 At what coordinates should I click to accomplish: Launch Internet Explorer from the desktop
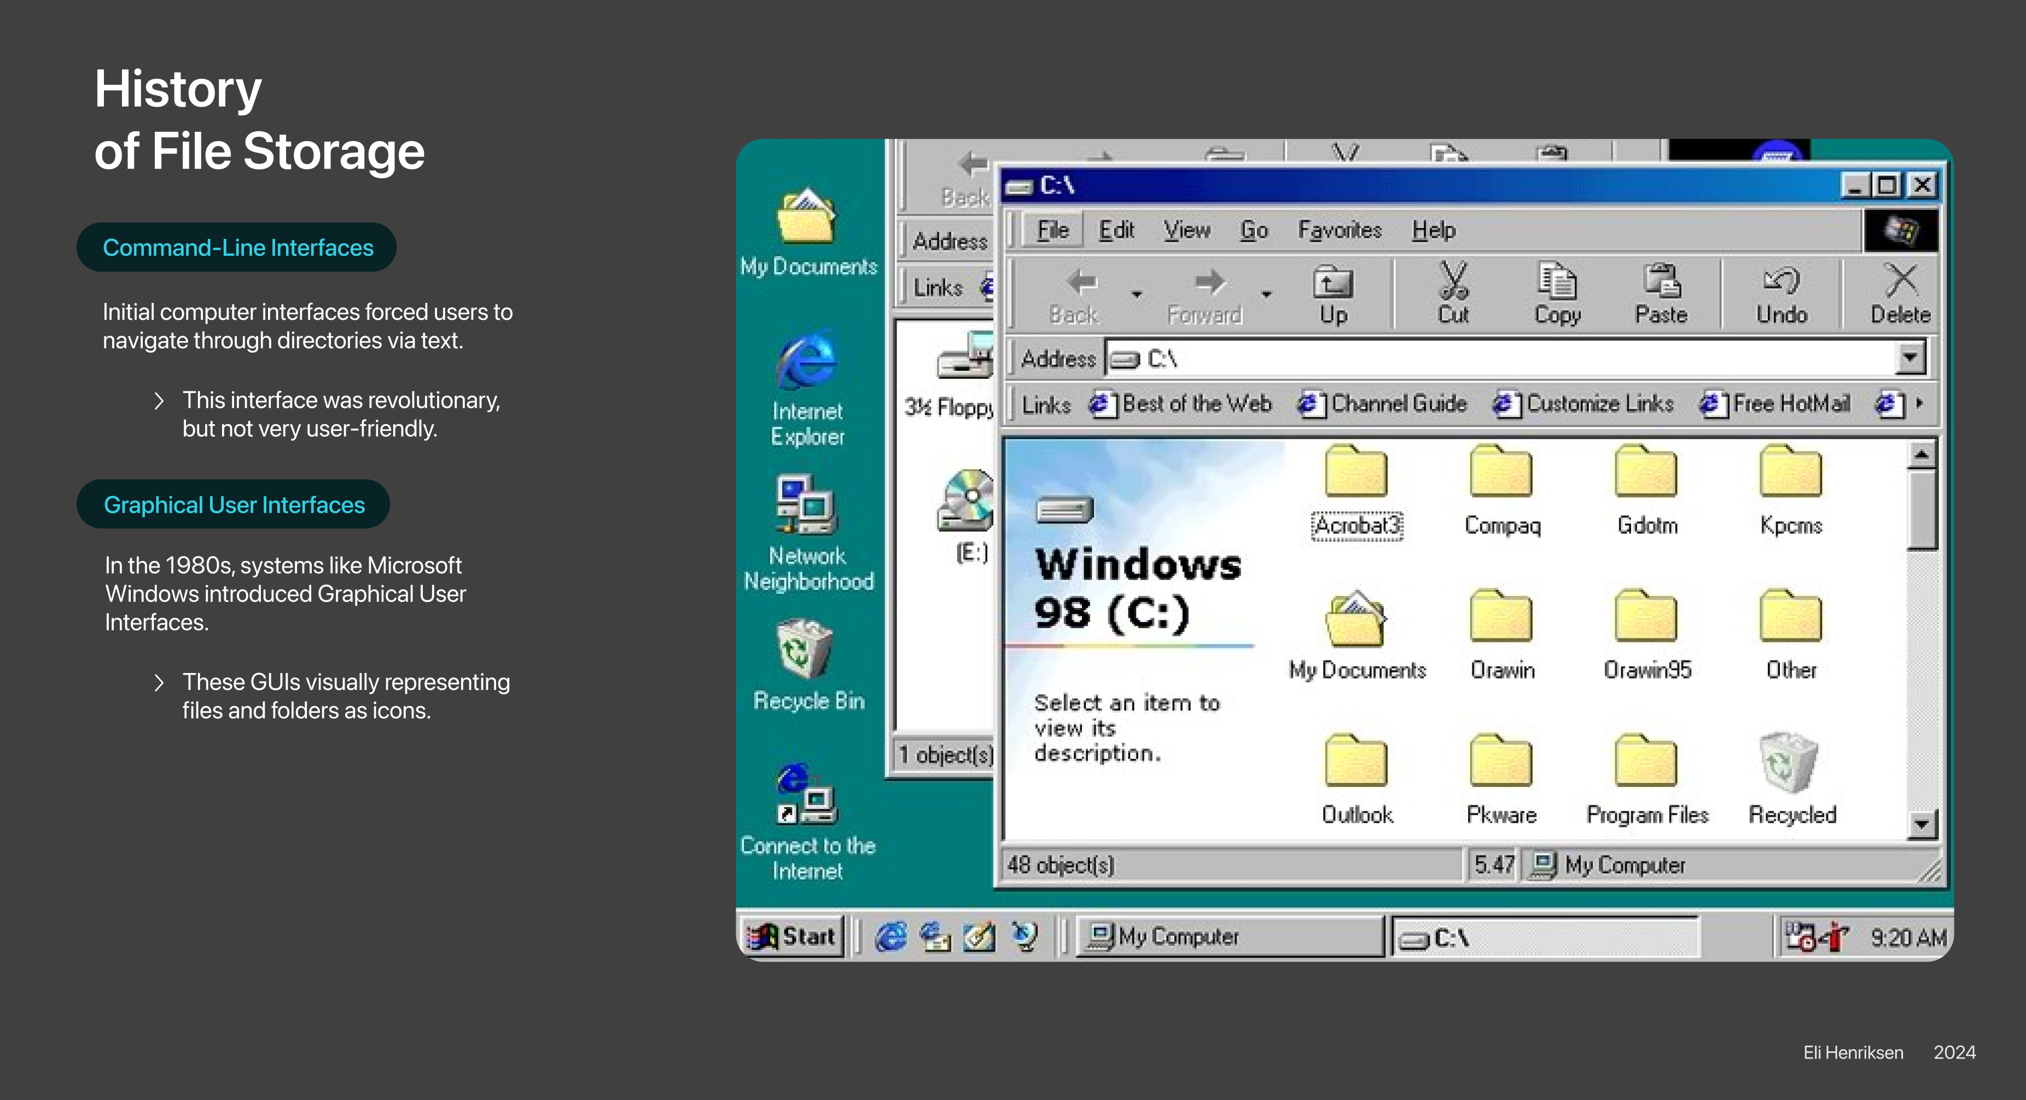pyautogui.click(x=808, y=388)
